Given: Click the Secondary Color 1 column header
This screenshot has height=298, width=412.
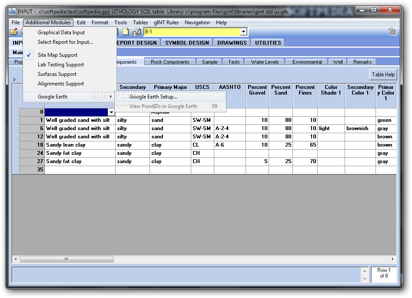Looking at the screenshot, I should 360,96.
